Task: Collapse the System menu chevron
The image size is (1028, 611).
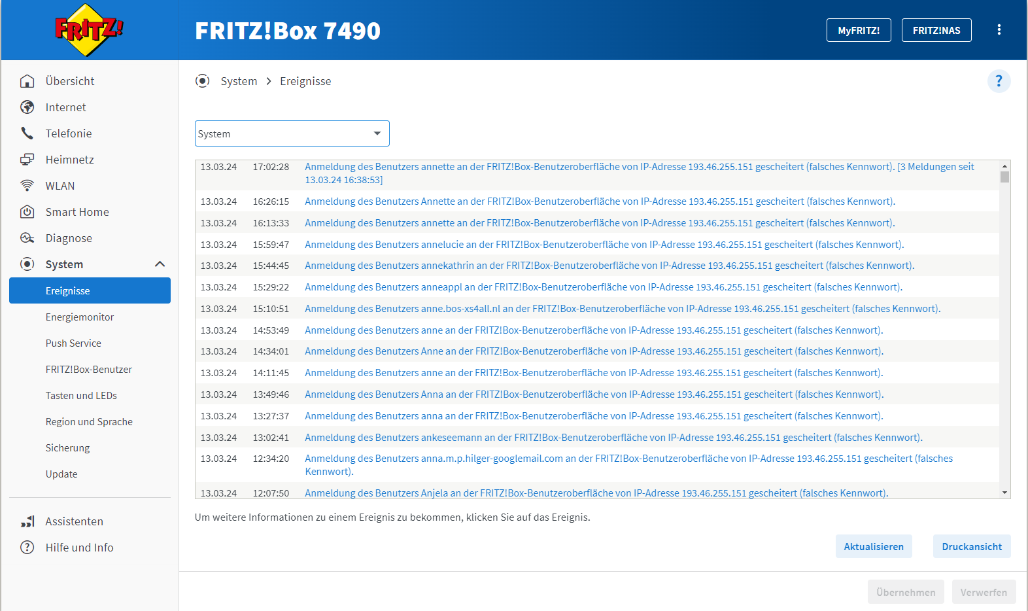Action: point(160,264)
